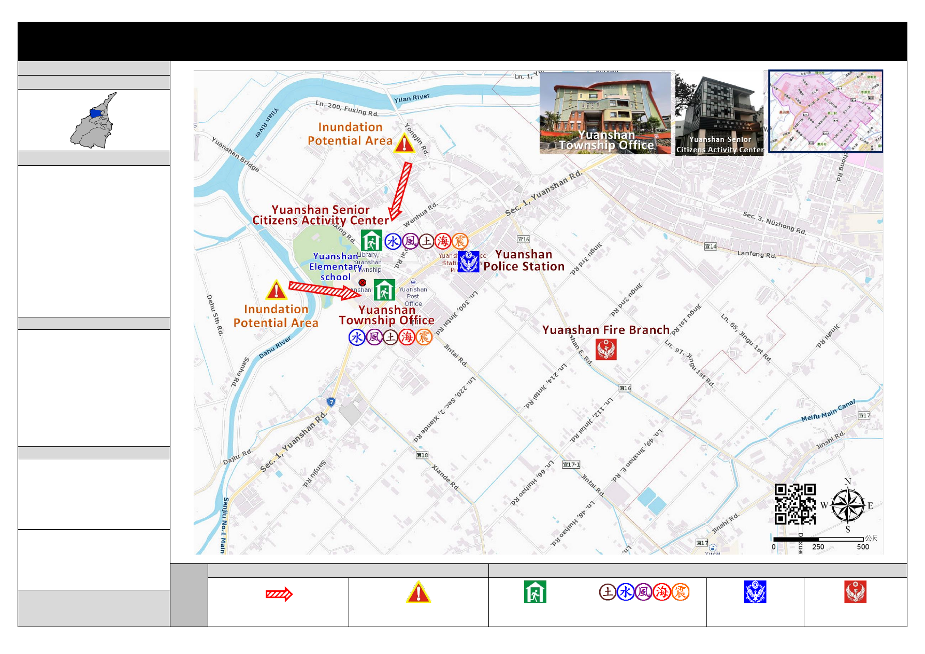Click the gray county locator map
The height and width of the screenshot is (654, 925).
click(94, 121)
